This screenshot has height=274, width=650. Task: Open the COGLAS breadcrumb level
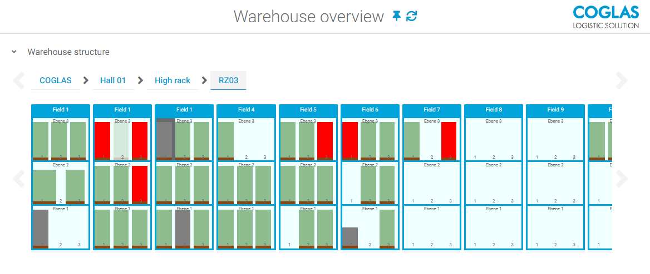56,80
